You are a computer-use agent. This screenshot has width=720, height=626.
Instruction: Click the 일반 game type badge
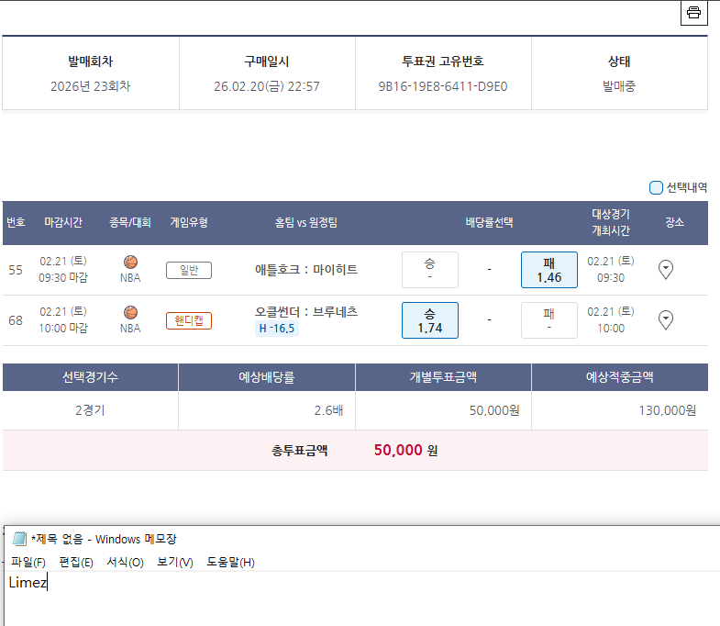[188, 270]
